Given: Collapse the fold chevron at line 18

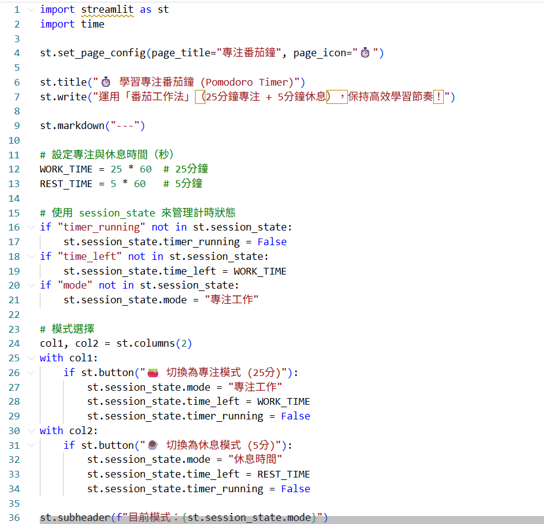Looking at the screenshot, I should 31,256.
